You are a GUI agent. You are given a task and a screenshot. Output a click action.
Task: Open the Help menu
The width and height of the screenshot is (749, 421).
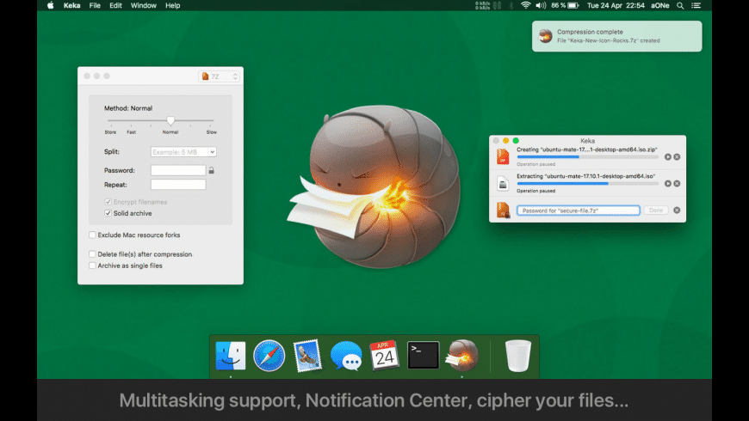pos(172,6)
